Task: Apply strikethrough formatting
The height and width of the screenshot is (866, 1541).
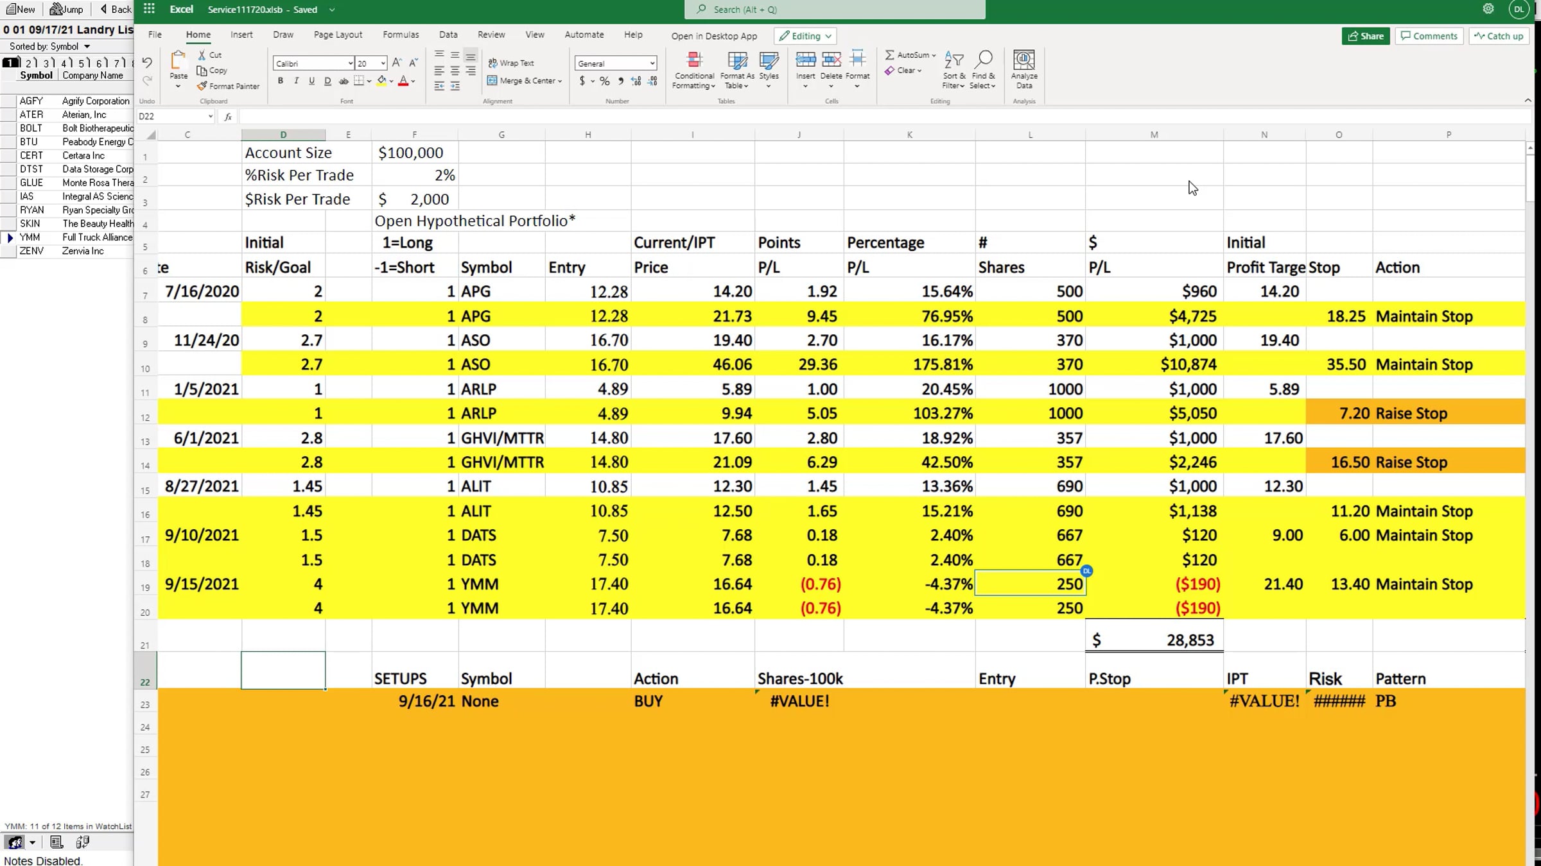Action: pyautogui.click(x=344, y=81)
